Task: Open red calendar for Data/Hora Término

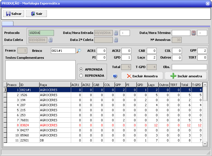Action: pyautogui.click(x=193, y=33)
